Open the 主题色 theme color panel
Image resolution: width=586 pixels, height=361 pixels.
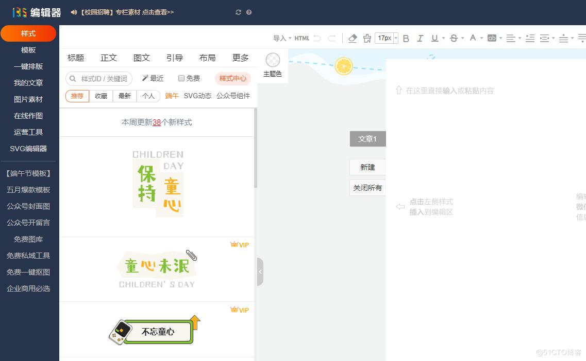coord(273,65)
